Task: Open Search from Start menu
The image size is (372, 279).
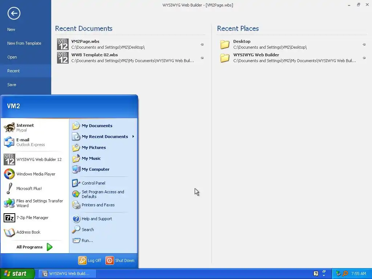Action: click(x=104, y=230)
